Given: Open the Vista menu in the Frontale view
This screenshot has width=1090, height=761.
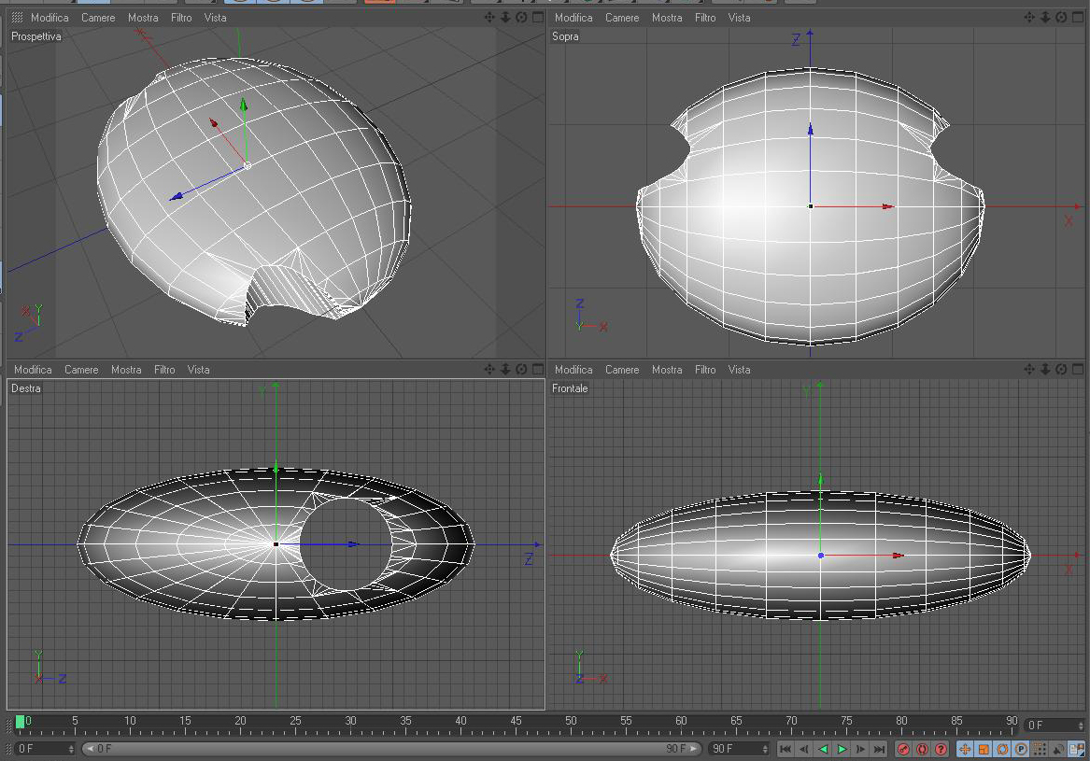Looking at the screenshot, I should point(739,370).
